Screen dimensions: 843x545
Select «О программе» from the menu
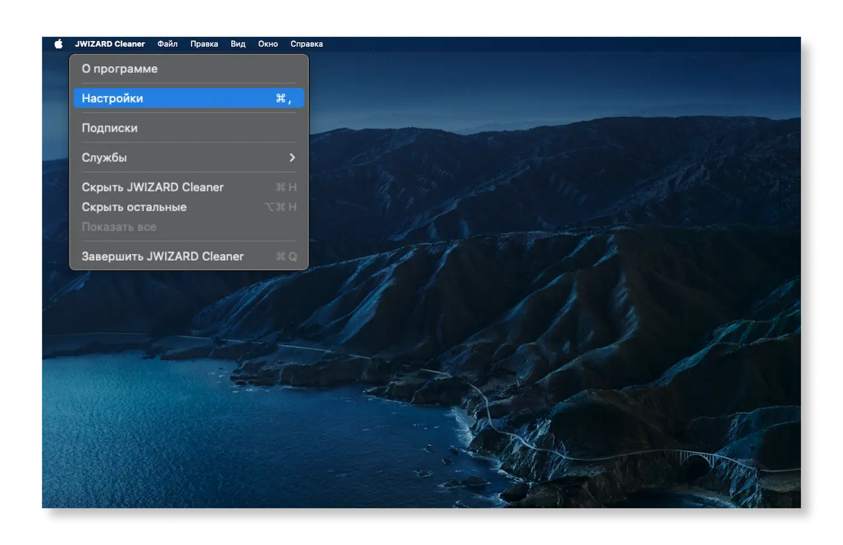[120, 69]
